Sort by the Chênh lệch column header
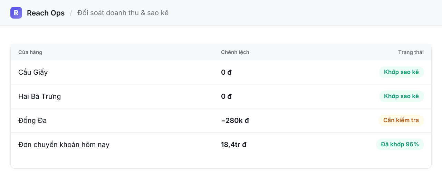442x179 pixels. pos(235,52)
